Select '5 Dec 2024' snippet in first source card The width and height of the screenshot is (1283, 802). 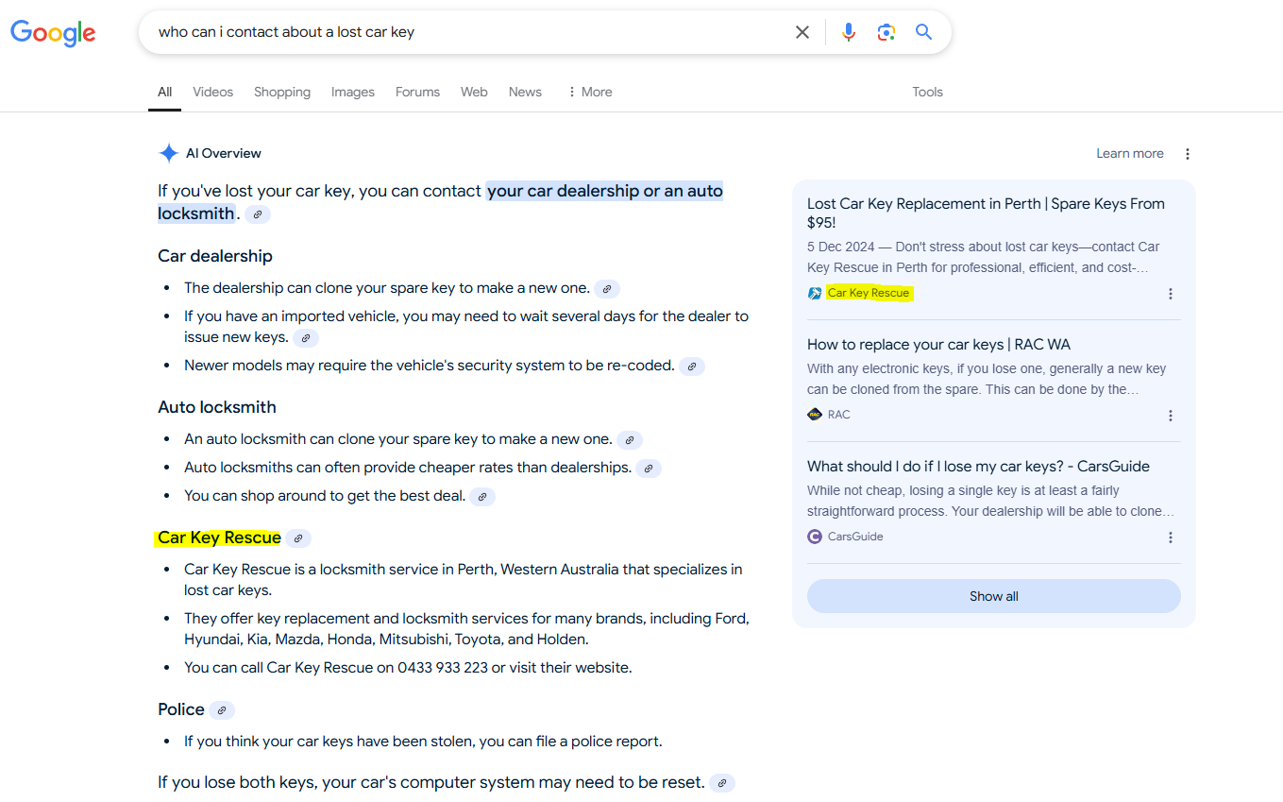point(984,257)
